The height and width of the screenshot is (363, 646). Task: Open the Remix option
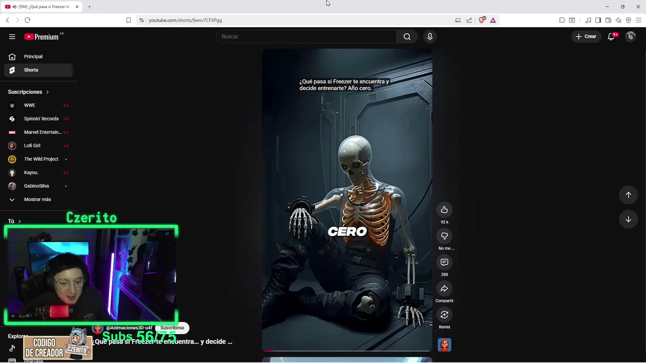[x=444, y=315]
